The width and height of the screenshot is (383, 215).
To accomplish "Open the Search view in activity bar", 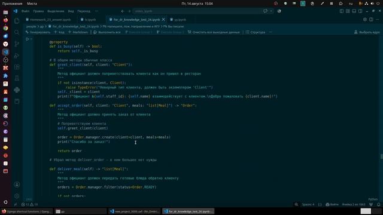I will [17, 32].
